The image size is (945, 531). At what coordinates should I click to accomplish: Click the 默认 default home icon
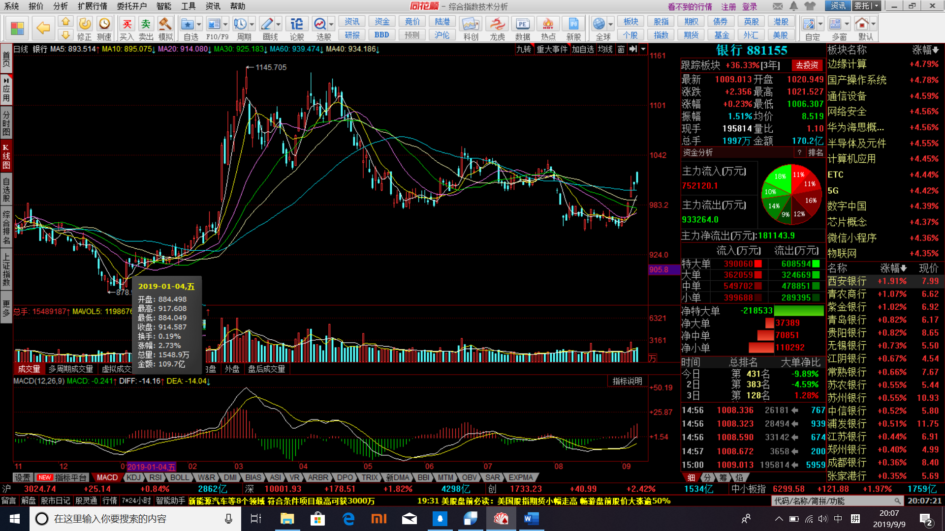[x=862, y=24]
